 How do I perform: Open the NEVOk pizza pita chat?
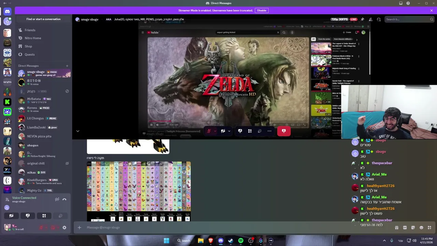pyautogui.click(x=43, y=136)
